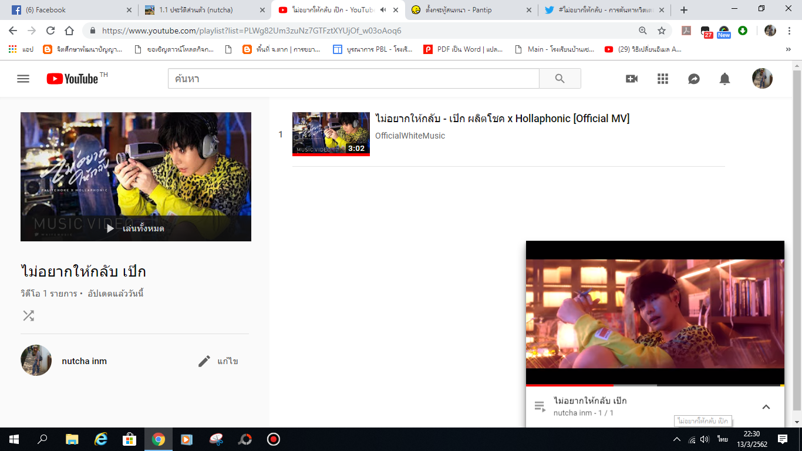Reload the page with the refresh icon
Viewport: 802px width, 451px height.
[x=50, y=31]
